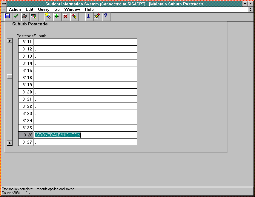255x197 pixels.
Task: Click the red X delete record icon
Action: [65, 16]
